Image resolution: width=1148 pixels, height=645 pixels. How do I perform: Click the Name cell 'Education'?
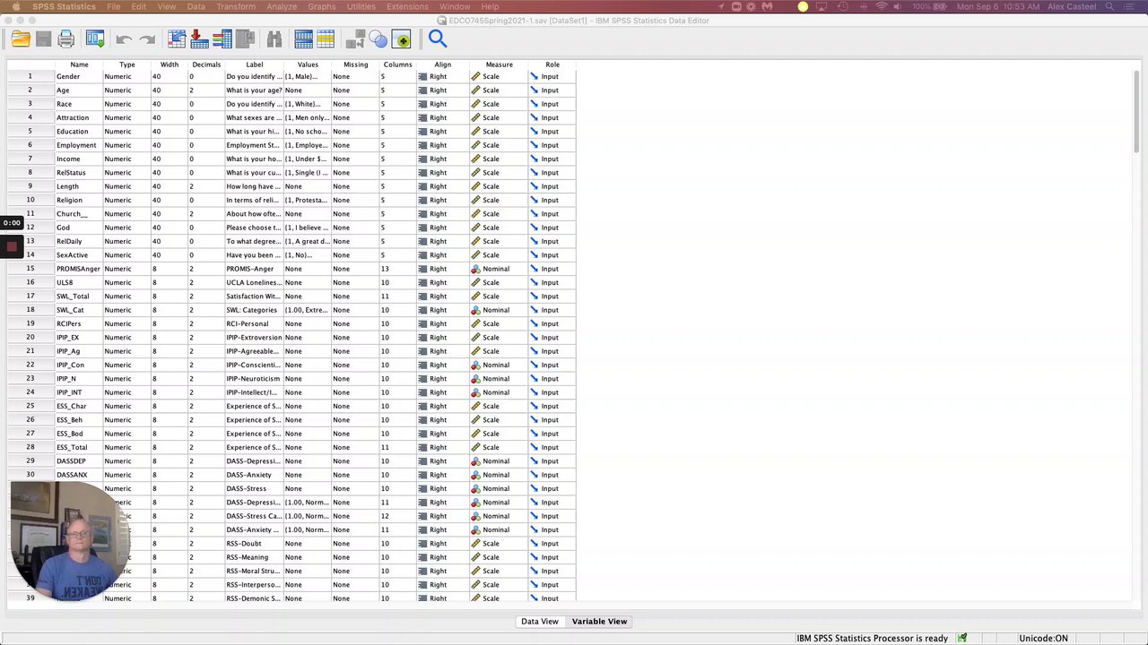[79, 131]
